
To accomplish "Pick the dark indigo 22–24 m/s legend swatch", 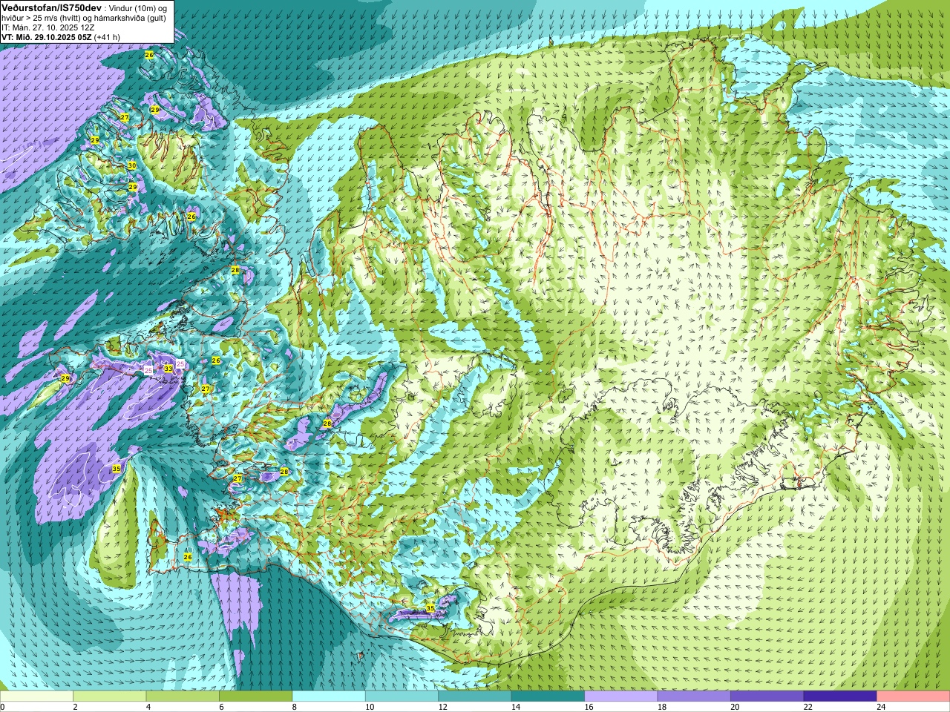I will pyautogui.click(x=840, y=696).
